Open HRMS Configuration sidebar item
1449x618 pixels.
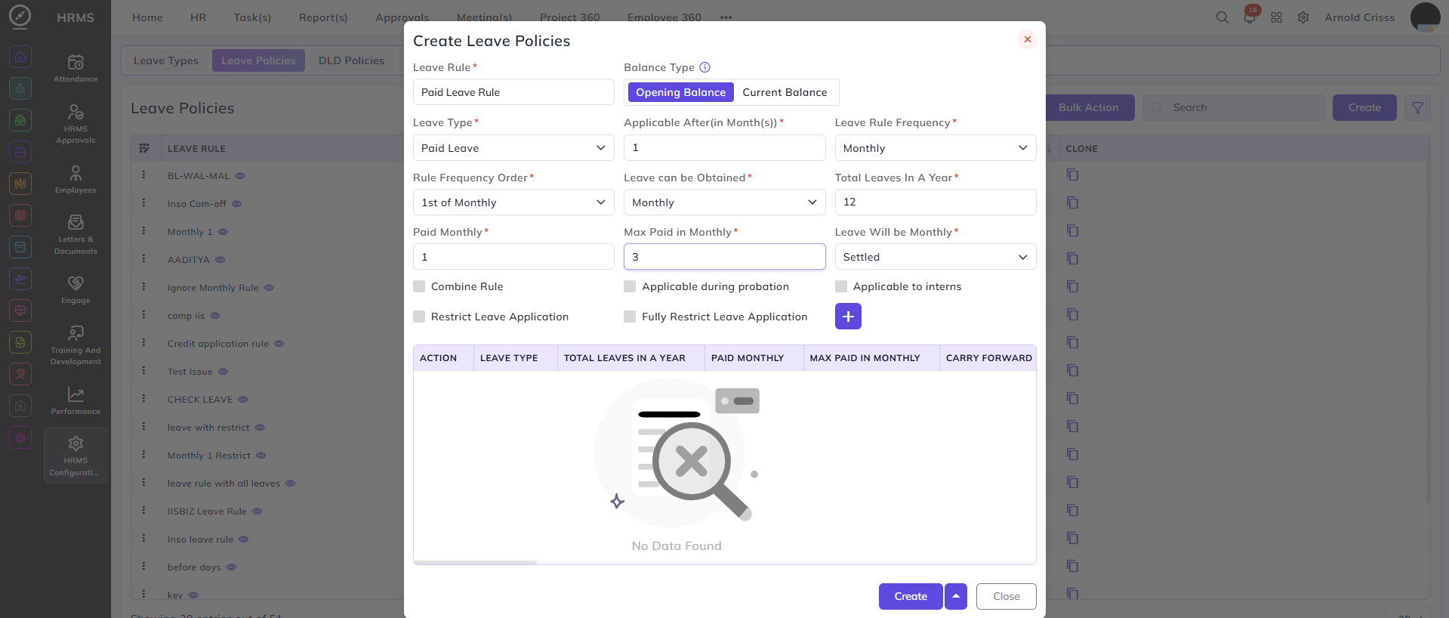point(76,455)
